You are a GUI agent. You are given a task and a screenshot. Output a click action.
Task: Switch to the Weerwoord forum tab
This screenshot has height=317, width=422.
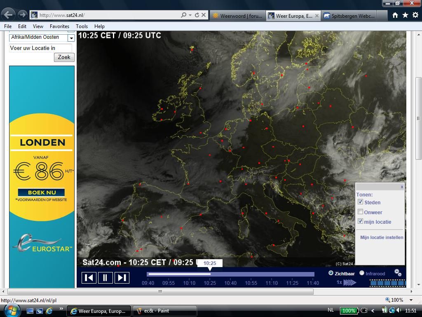(x=238, y=16)
